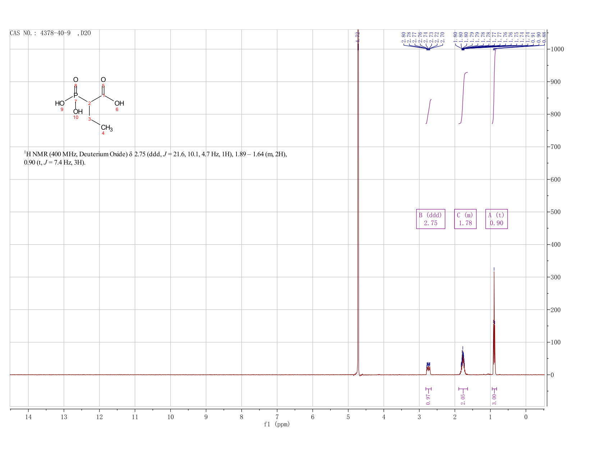
Task: Click the f1 (ppm) axis label
Action: pos(277,424)
